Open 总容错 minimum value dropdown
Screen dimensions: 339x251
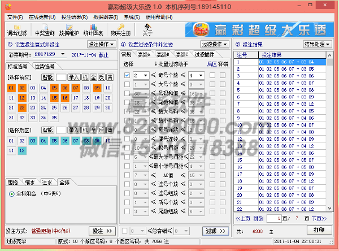point(142,231)
